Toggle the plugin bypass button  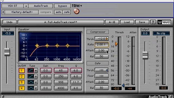coord(63,6)
